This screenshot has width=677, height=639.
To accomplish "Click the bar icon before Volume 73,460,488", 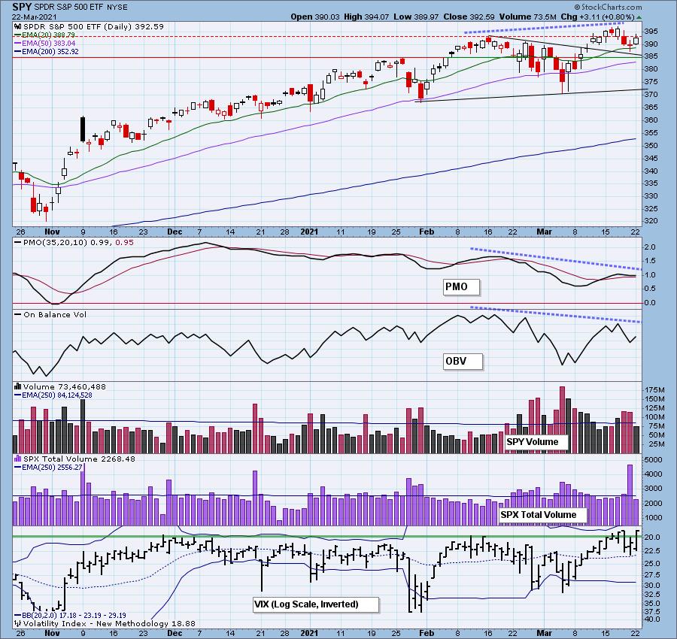I will click(18, 386).
